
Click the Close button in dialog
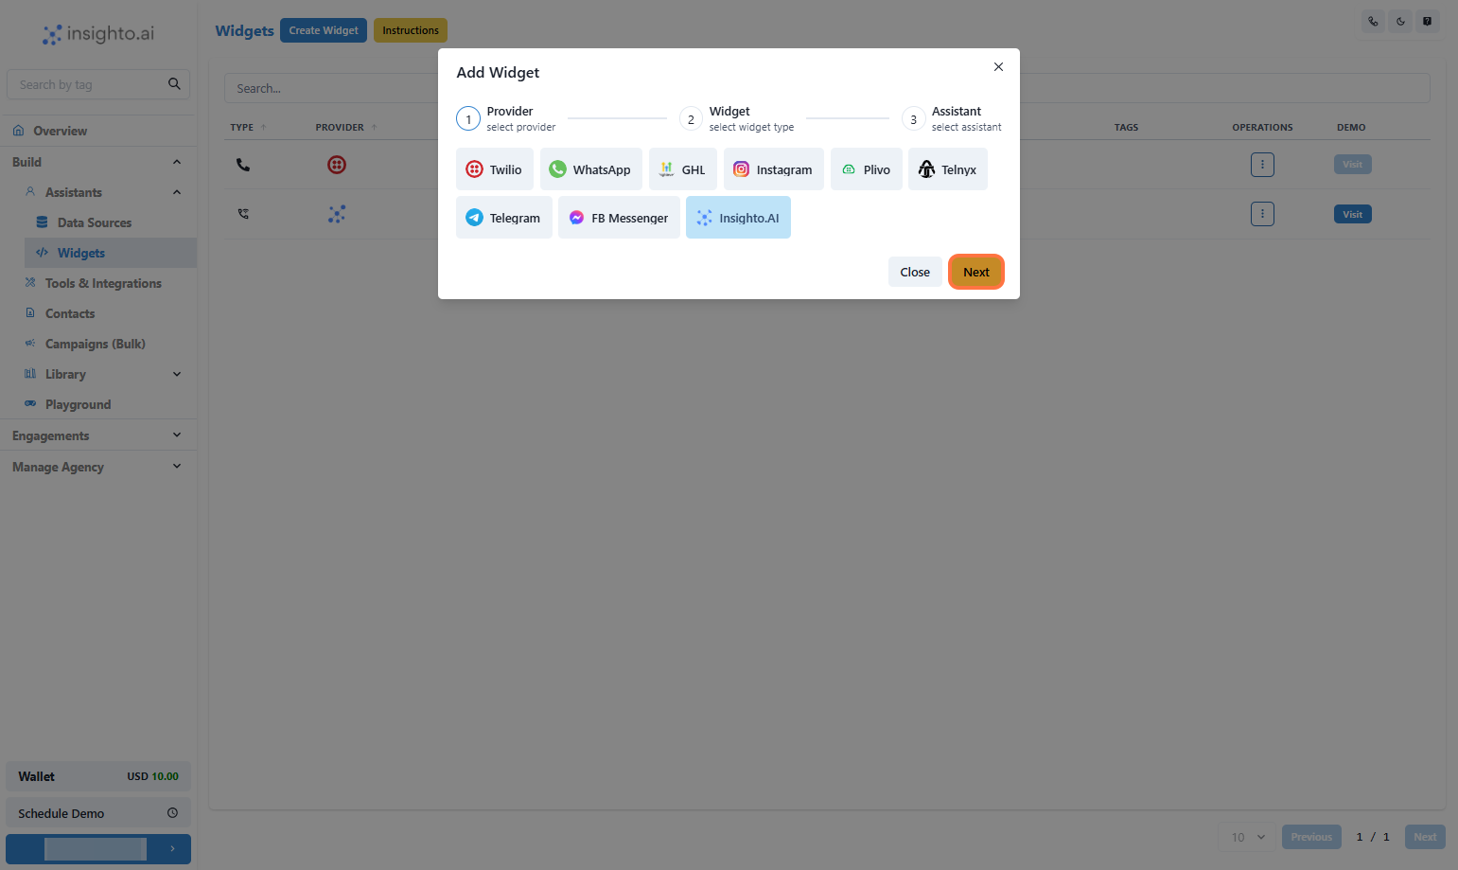[x=915, y=272]
